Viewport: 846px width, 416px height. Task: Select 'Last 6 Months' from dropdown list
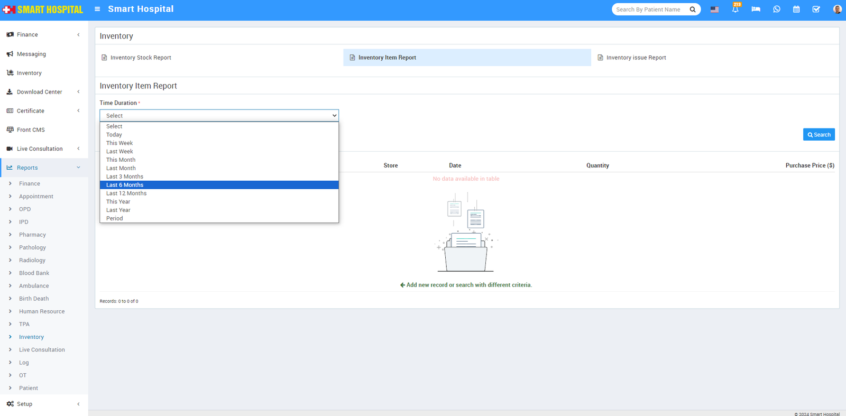pyautogui.click(x=125, y=185)
